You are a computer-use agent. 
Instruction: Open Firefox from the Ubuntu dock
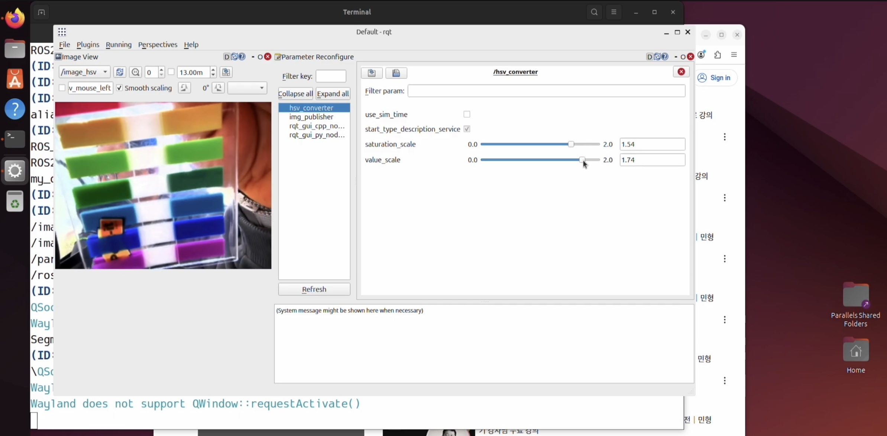pos(15,18)
